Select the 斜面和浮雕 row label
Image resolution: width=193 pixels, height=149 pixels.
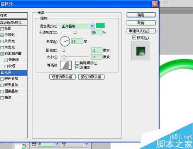coord(13,54)
